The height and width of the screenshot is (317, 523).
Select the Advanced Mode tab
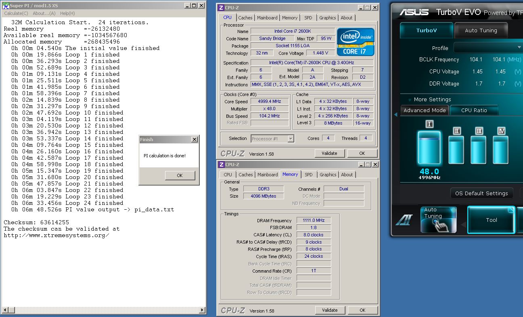click(x=425, y=110)
